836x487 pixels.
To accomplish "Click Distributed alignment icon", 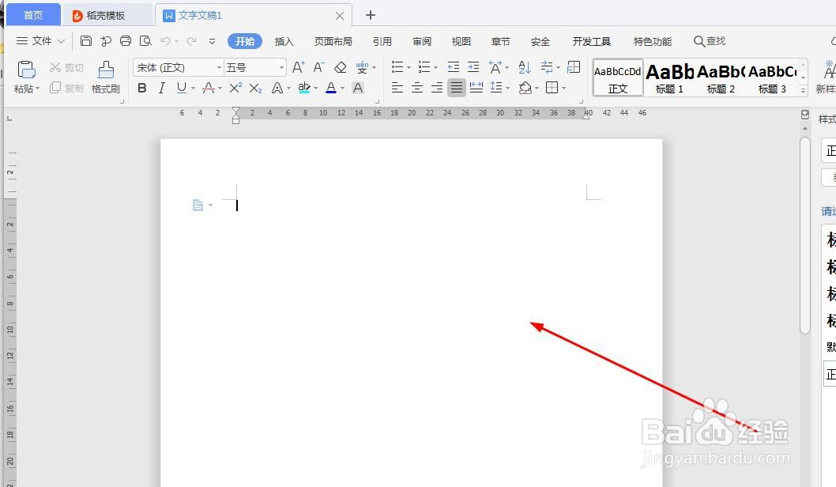I will pyautogui.click(x=476, y=88).
